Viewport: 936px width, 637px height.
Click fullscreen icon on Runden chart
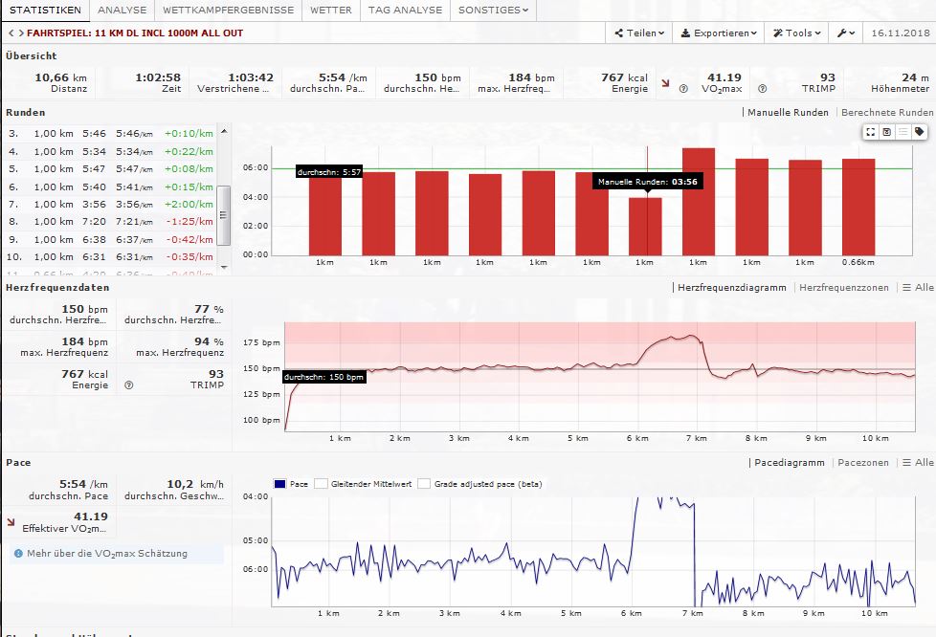pos(871,132)
